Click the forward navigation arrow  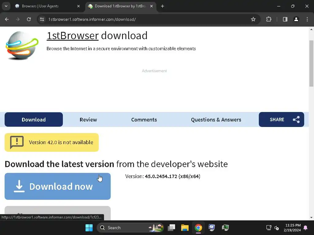coord(18,19)
